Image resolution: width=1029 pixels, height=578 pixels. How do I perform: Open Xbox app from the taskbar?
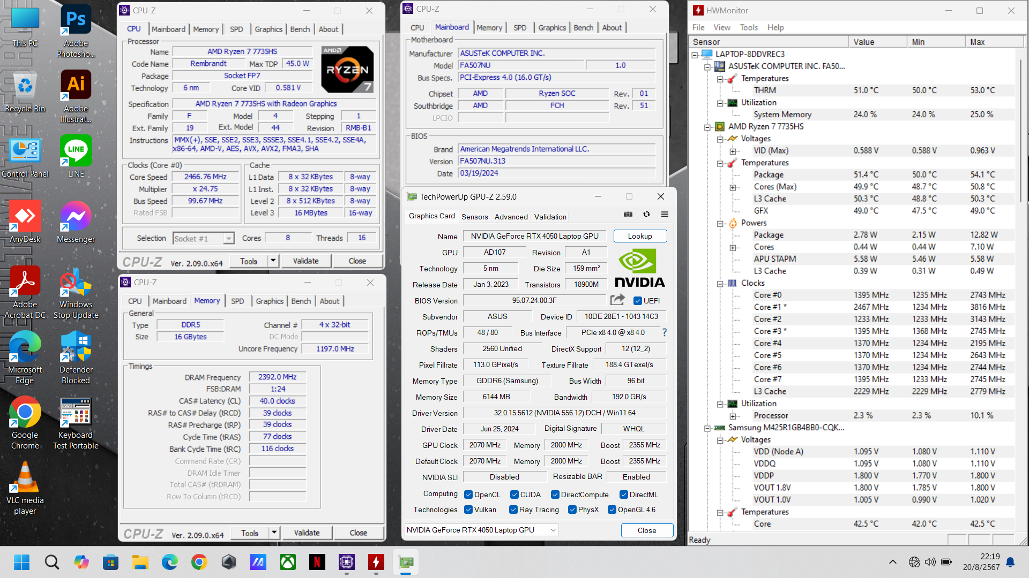[x=288, y=562]
